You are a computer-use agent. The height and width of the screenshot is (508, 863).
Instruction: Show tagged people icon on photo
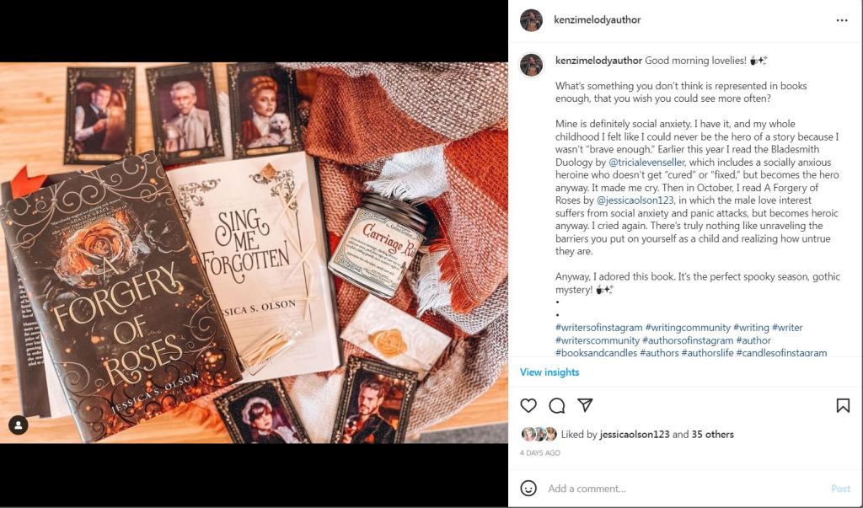click(x=19, y=425)
